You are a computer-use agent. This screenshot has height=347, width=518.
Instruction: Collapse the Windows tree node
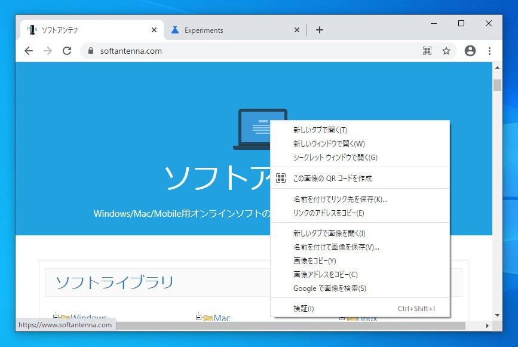56,317
